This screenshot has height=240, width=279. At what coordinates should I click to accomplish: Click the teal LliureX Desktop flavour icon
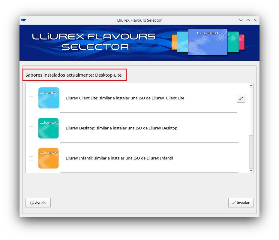[x=48, y=128]
